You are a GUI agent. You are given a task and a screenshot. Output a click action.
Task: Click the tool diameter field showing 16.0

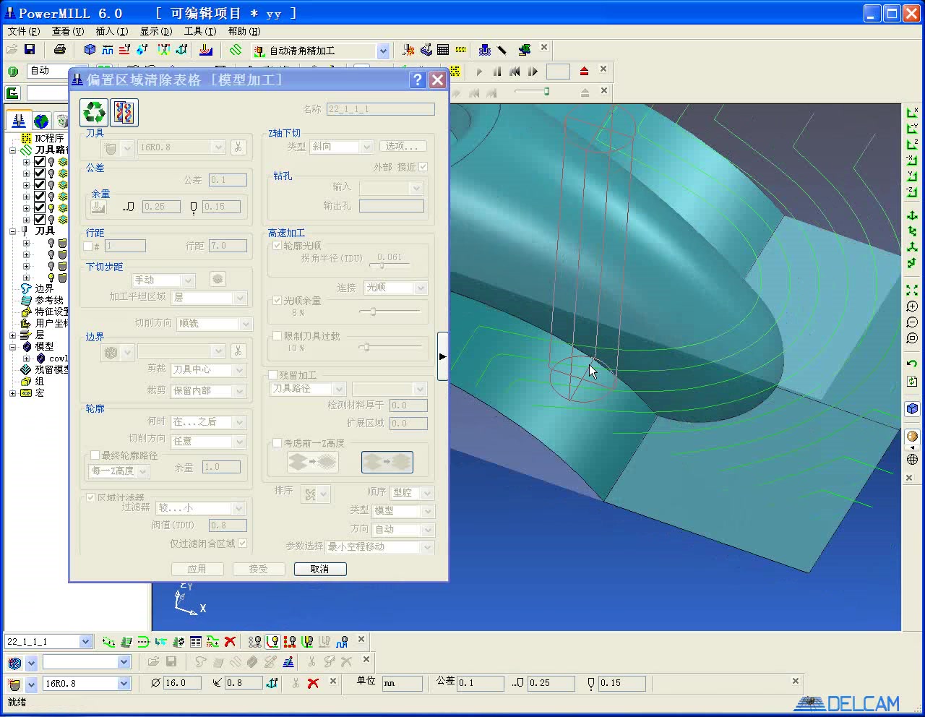tap(182, 683)
